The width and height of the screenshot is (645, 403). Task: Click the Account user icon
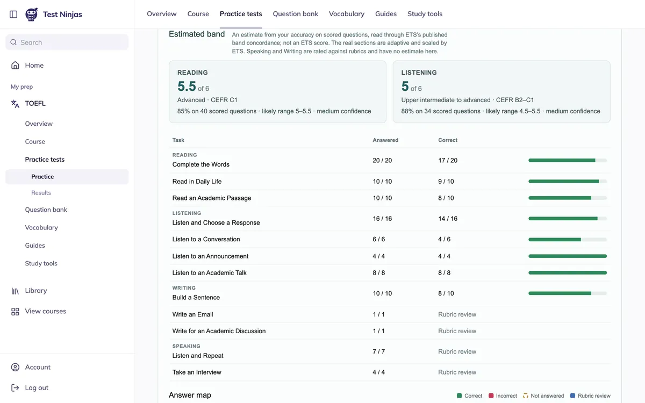(15, 367)
